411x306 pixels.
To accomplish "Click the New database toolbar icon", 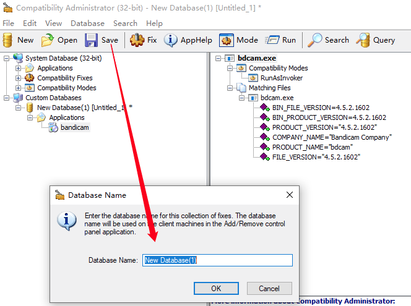I will click(8, 40).
